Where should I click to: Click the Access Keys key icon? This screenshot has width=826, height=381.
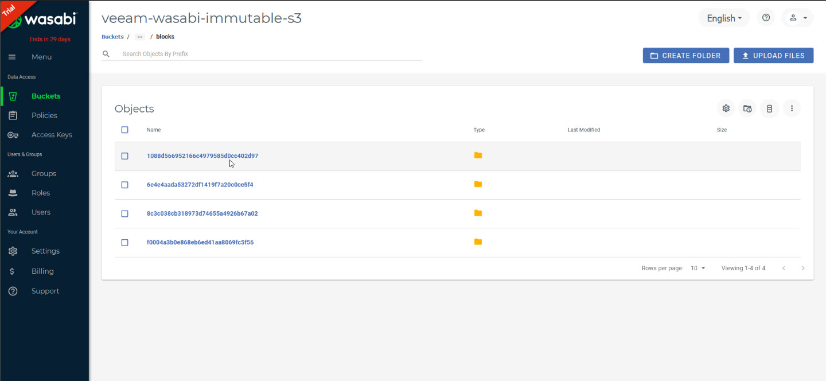[x=13, y=135]
